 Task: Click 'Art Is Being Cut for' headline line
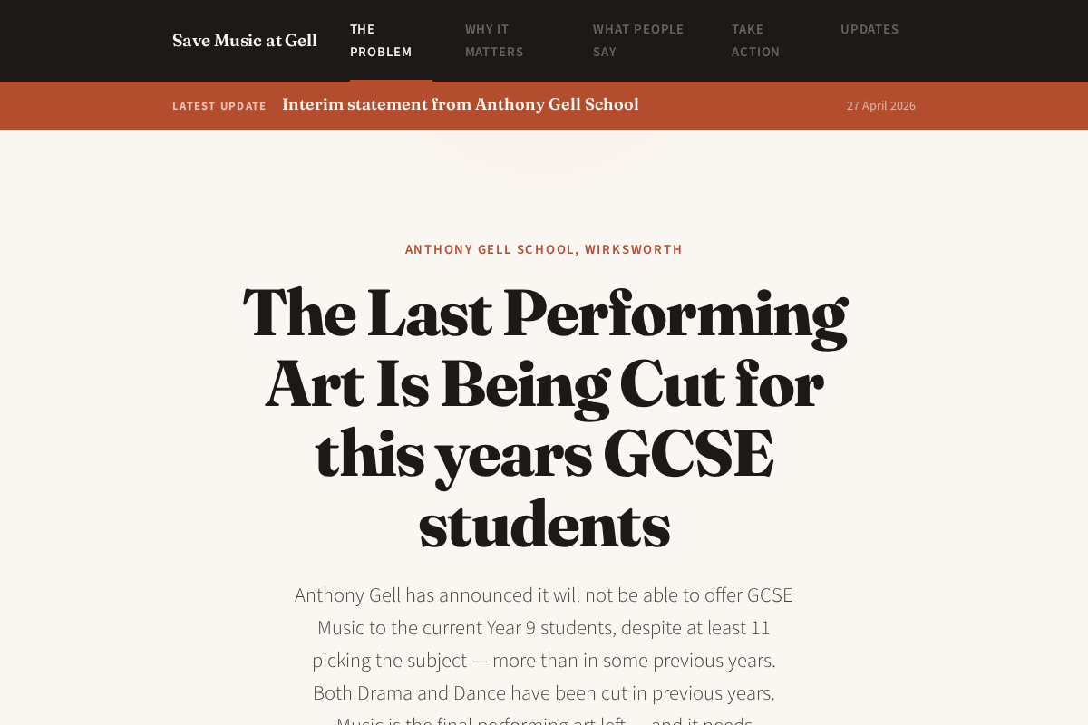544,384
